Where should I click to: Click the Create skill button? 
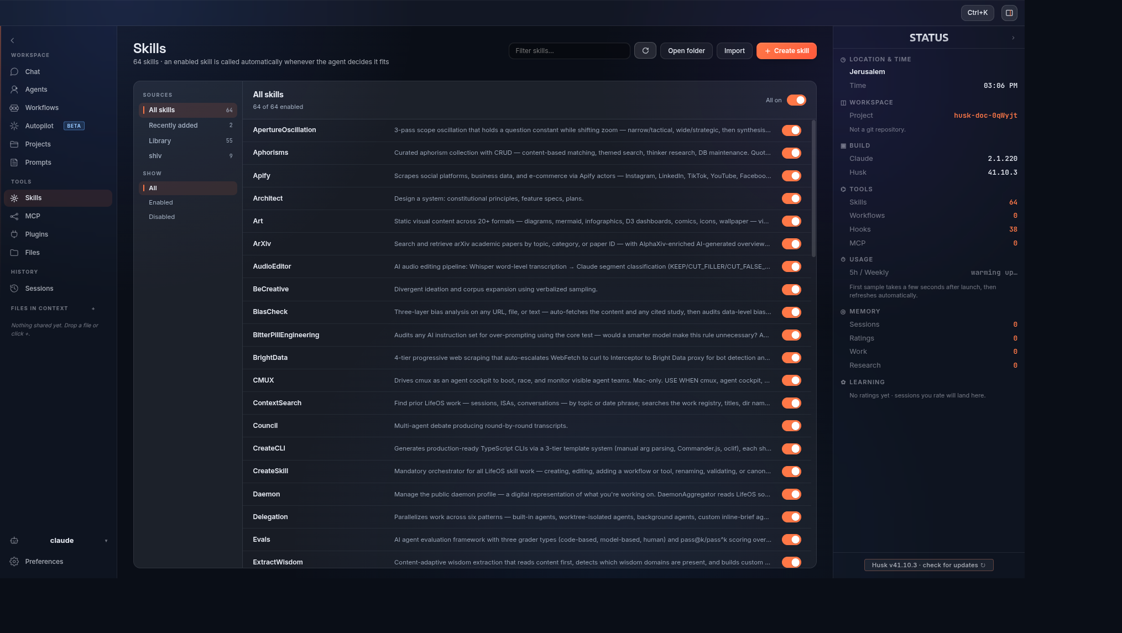tap(786, 51)
